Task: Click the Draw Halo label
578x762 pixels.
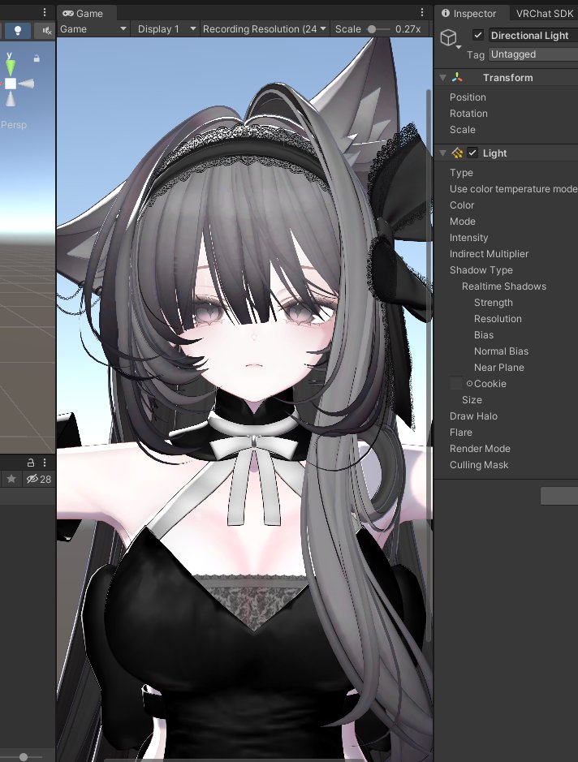Action: click(473, 416)
